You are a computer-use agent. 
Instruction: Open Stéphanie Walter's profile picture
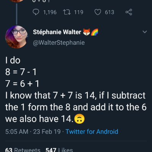[16, 37]
